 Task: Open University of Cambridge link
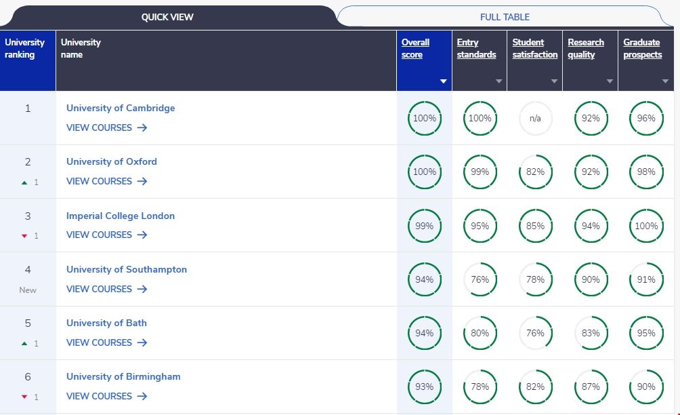coord(121,108)
